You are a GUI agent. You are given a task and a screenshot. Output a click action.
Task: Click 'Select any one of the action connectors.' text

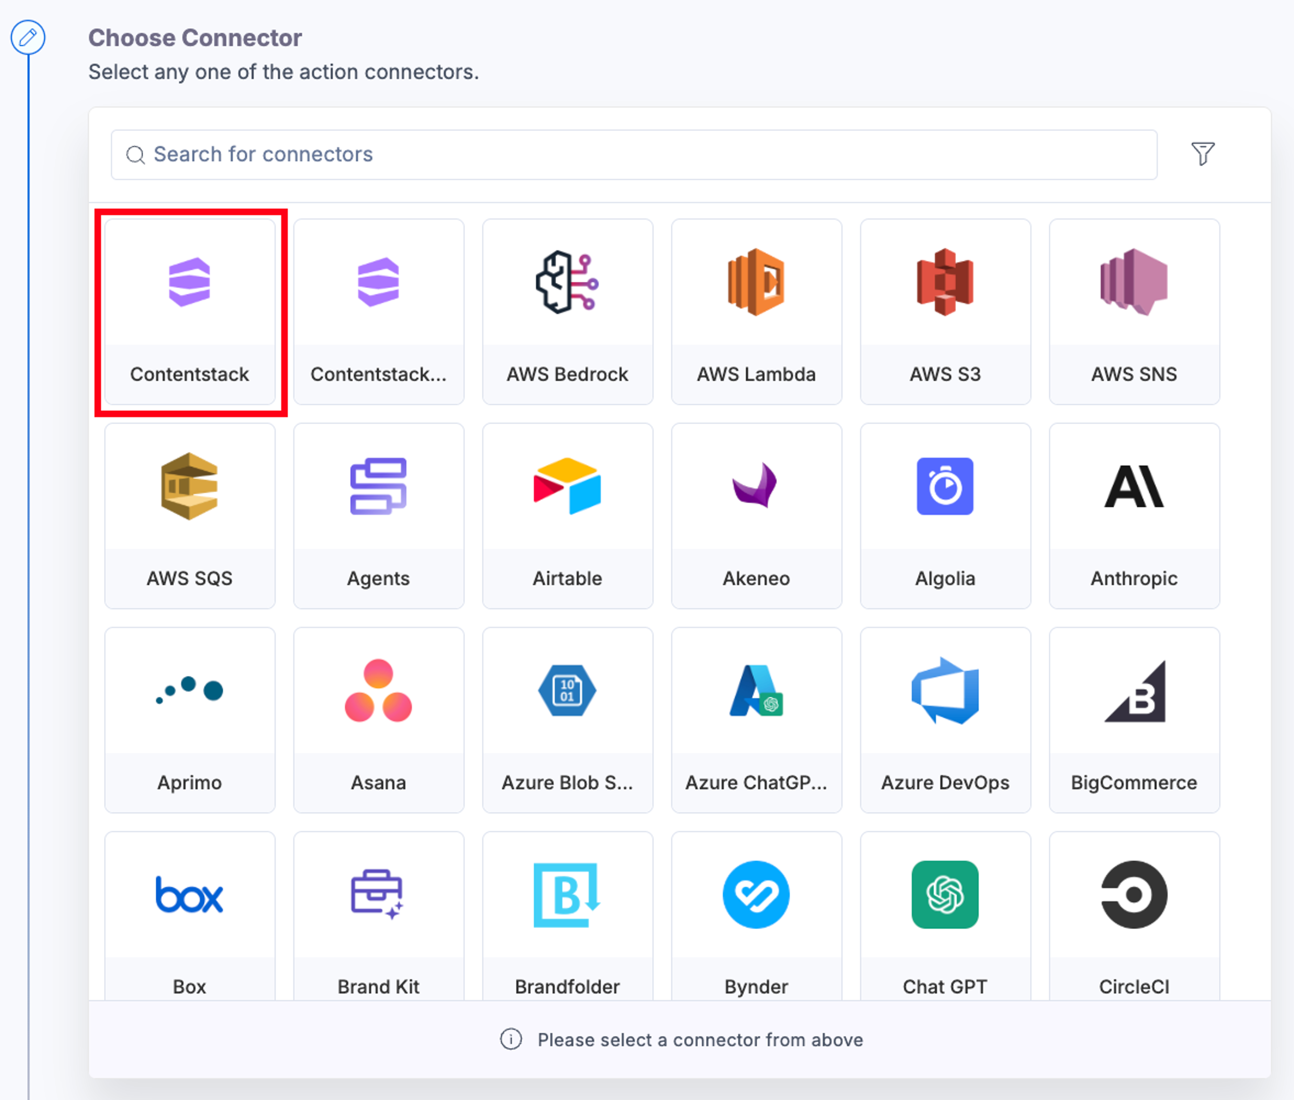click(284, 72)
